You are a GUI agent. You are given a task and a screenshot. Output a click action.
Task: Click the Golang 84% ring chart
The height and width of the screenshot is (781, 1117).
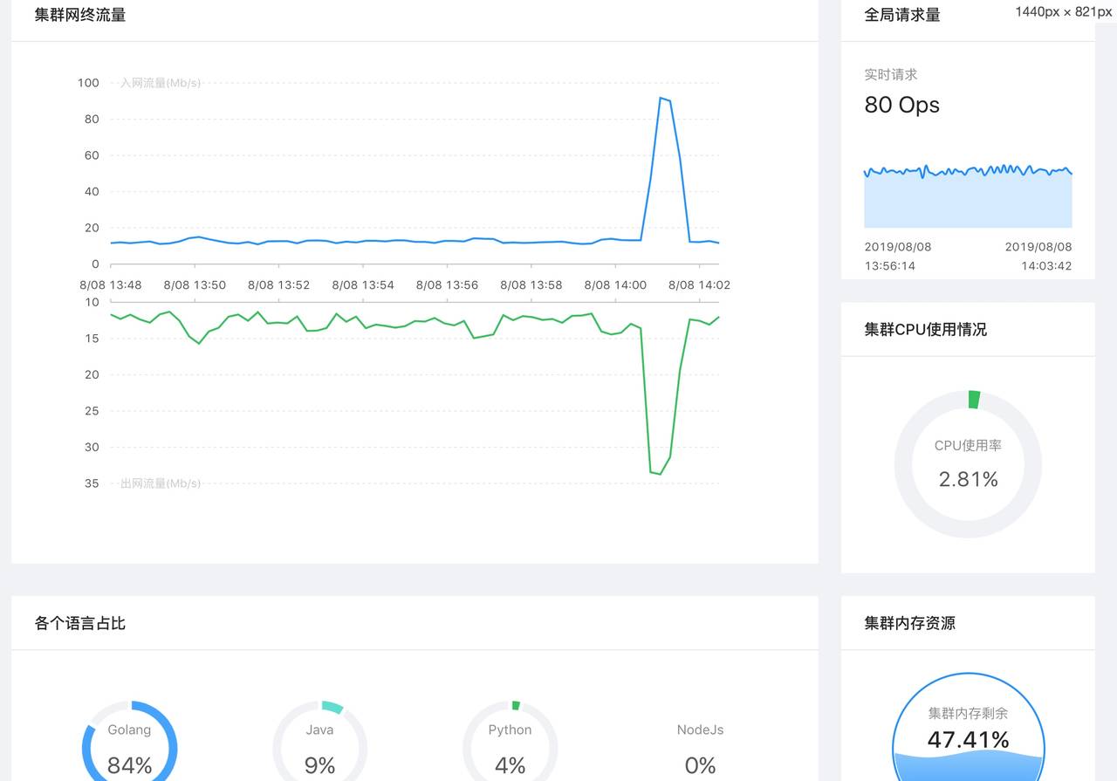pyautogui.click(x=129, y=741)
